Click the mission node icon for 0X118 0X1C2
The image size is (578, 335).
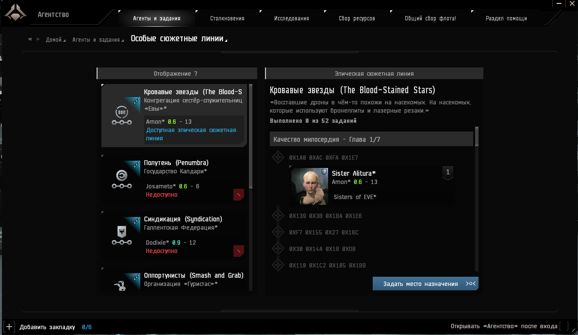coord(278,265)
